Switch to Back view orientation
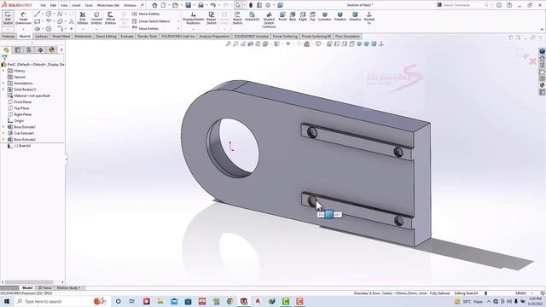This screenshot has width=546, height=307. point(293,16)
